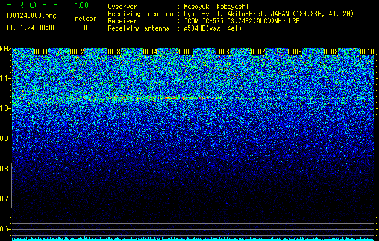The width and height of the screenshot is (379, 241).
Task: Click time marker 0007
Action: 258,52
